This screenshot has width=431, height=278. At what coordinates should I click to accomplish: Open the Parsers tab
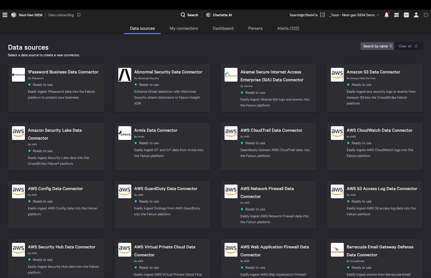255,28
